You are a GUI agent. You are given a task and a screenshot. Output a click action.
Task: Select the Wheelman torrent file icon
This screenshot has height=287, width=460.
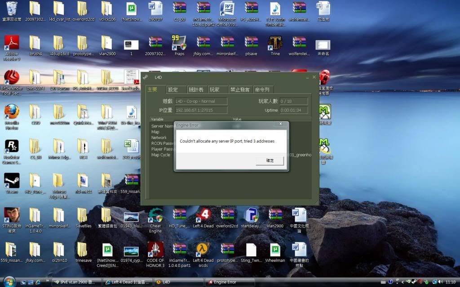[275, 251]
